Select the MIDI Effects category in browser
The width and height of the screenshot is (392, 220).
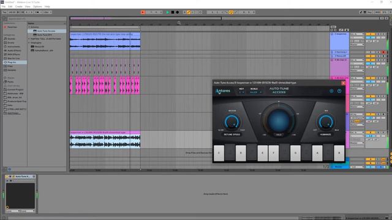tap(13, 54)
